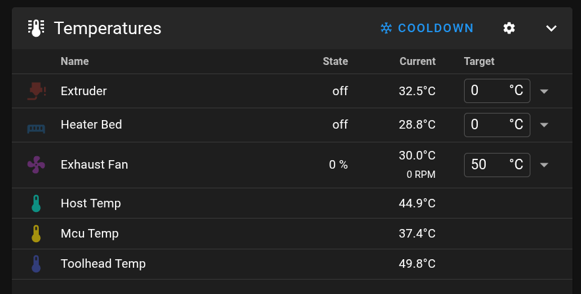Click the blue Toolhead Temp thermometer icon
The image size is (581, 294).
(36, 264)
